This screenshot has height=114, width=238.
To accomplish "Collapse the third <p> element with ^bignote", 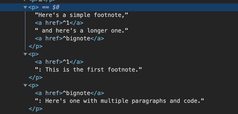I will (25, 85).
